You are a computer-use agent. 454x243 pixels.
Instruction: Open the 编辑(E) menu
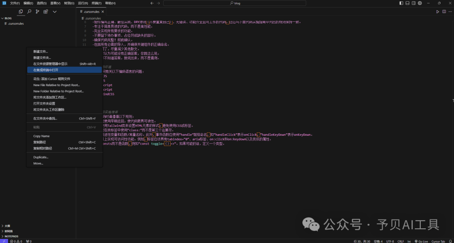[x=29, y=3]
